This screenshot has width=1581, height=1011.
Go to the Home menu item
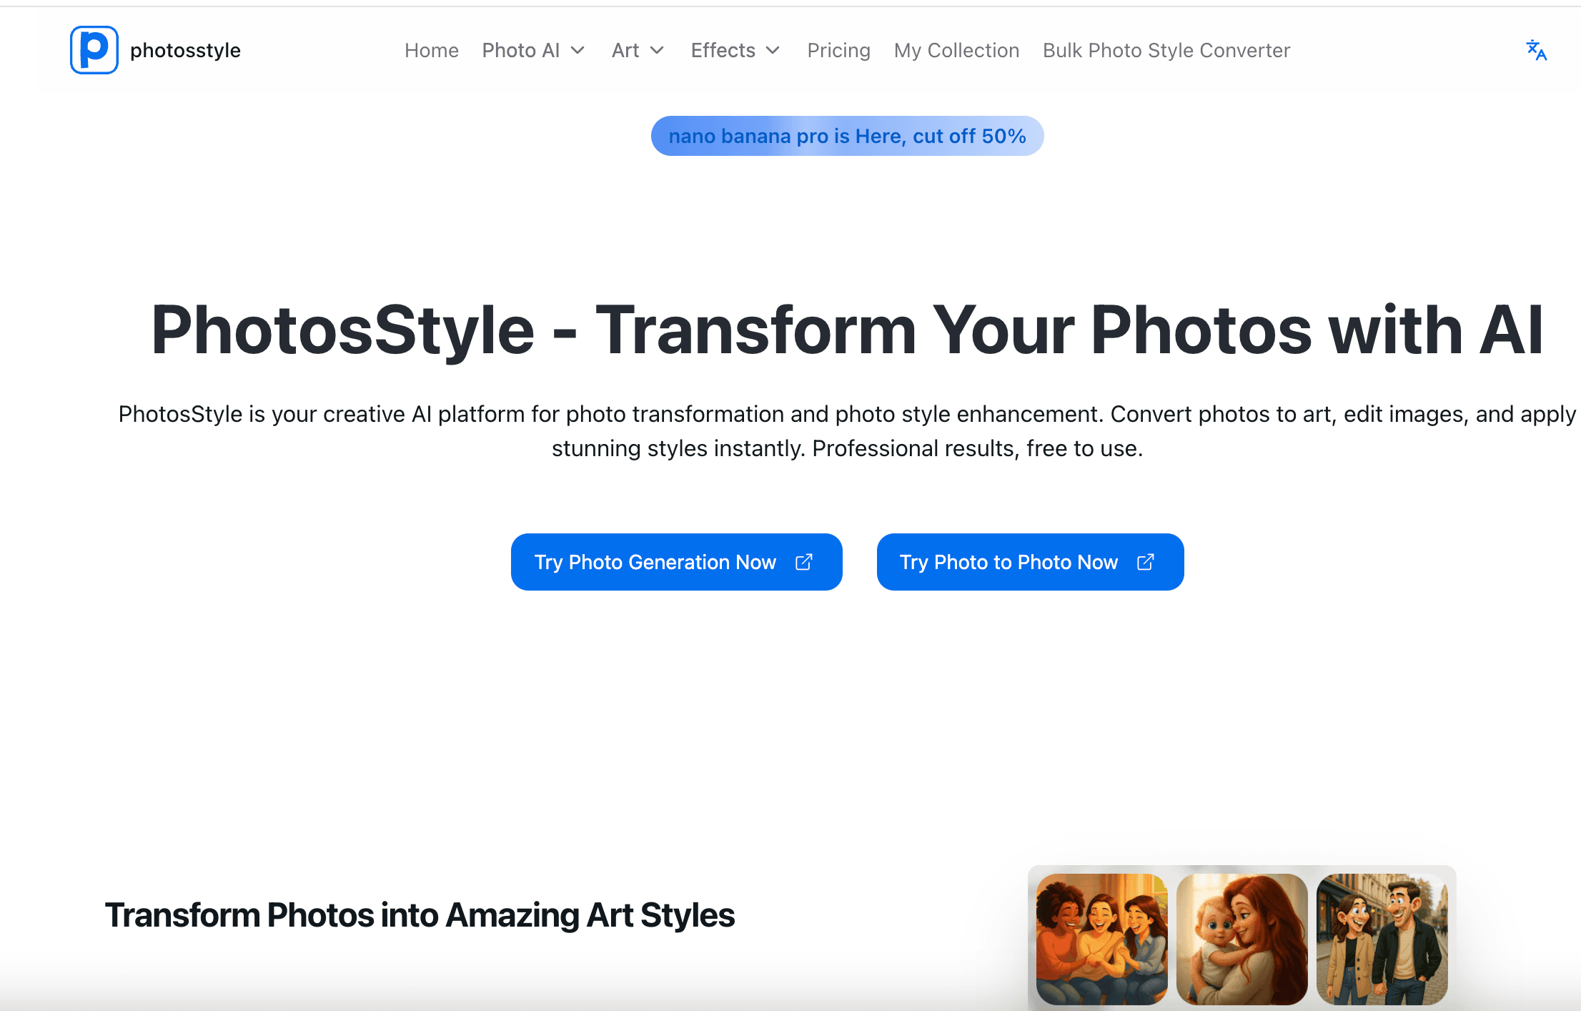pyautogui.click(x=432, y=50)
